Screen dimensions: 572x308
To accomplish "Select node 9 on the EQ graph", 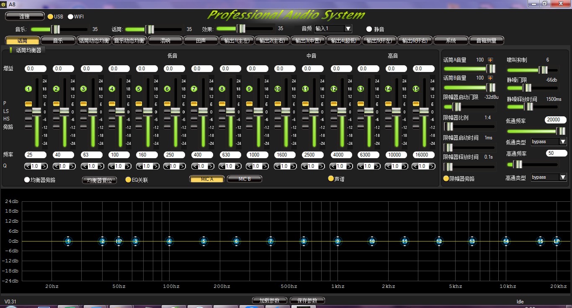I will click(x=338, y=241).
